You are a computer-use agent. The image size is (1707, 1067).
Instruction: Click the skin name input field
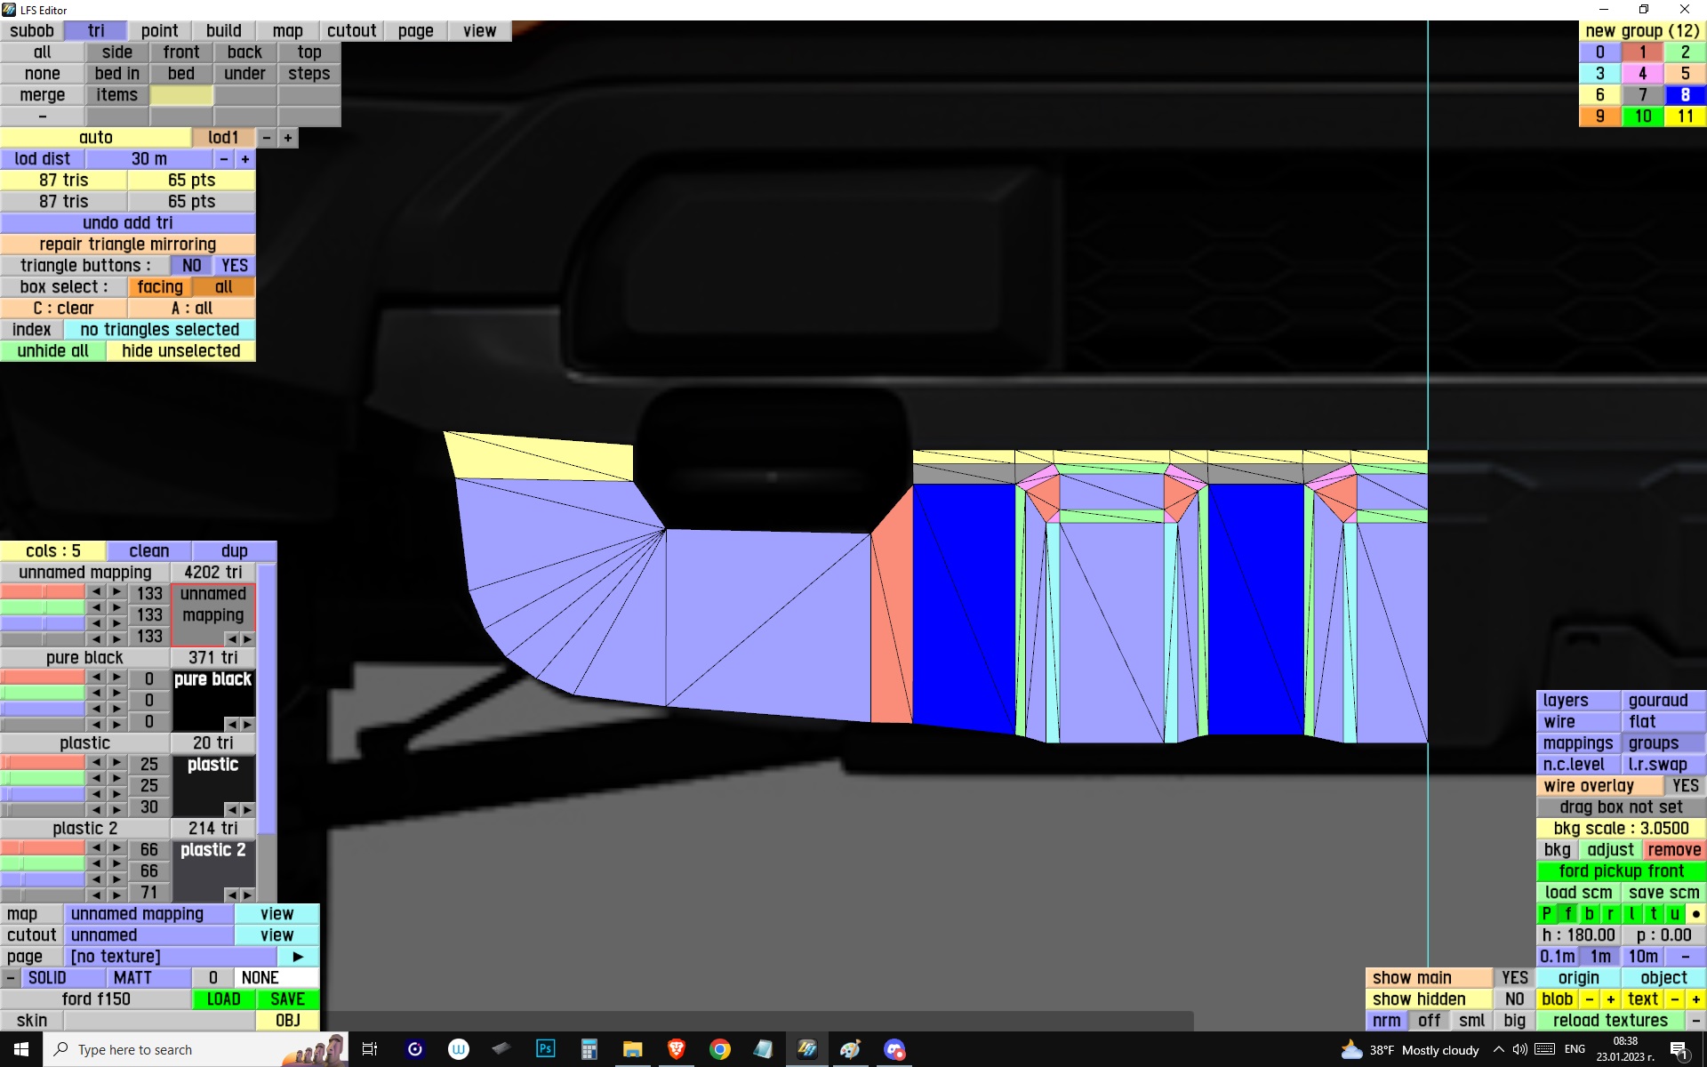[160, 1021]
